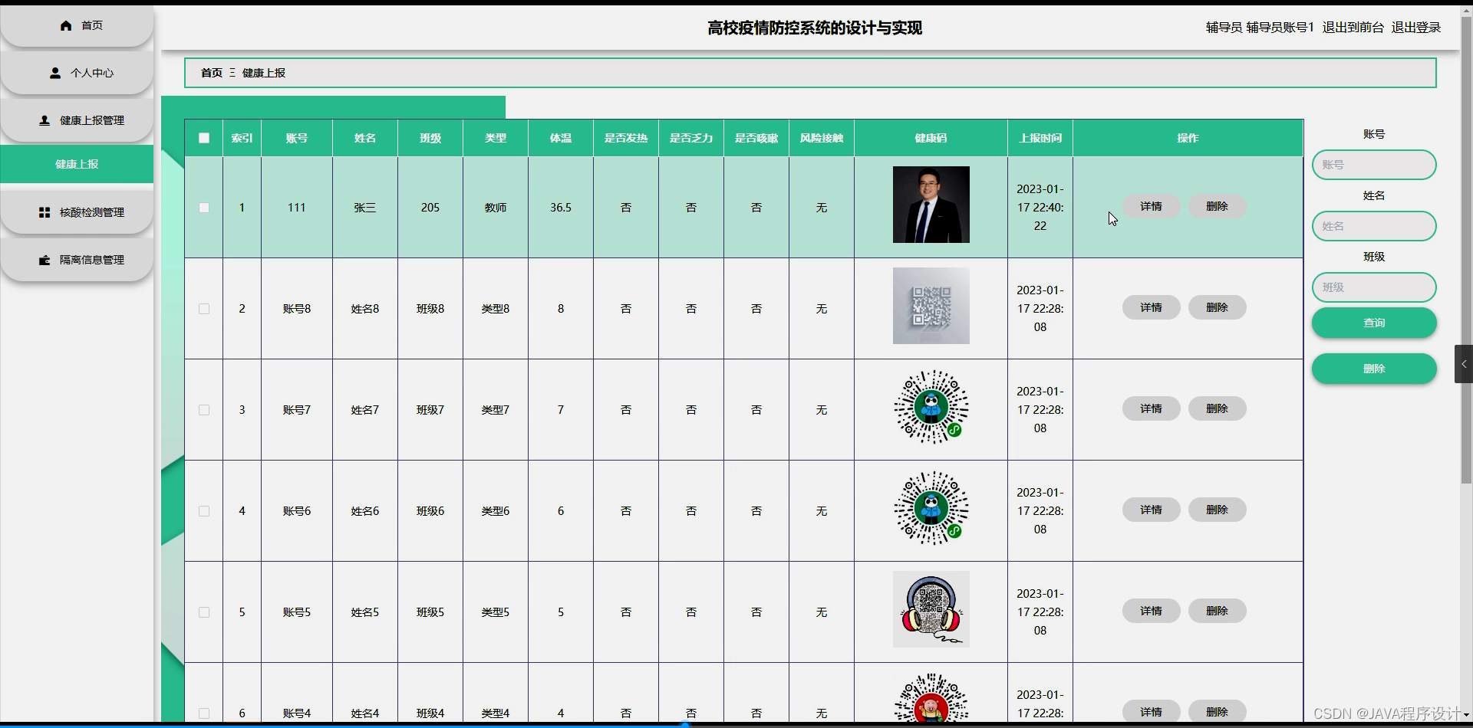The image size is (1473, 728).
Task: Click 删除 for row 账号5
Action: point(1217,611)
